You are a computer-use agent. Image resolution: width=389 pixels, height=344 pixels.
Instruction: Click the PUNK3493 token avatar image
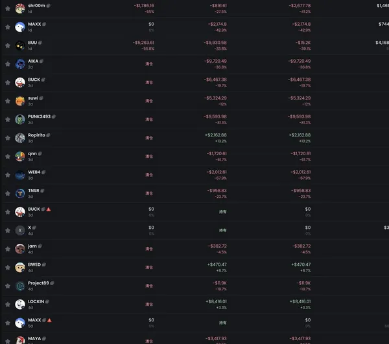(x=20, y=120)
